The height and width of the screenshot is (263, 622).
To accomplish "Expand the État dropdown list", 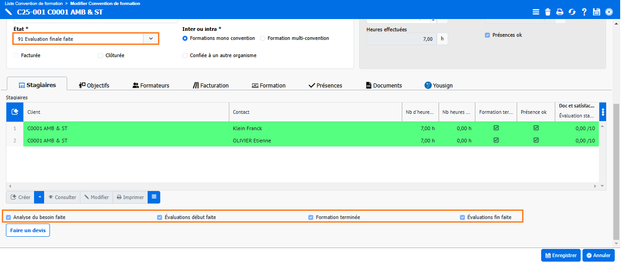I will (151, 39).
